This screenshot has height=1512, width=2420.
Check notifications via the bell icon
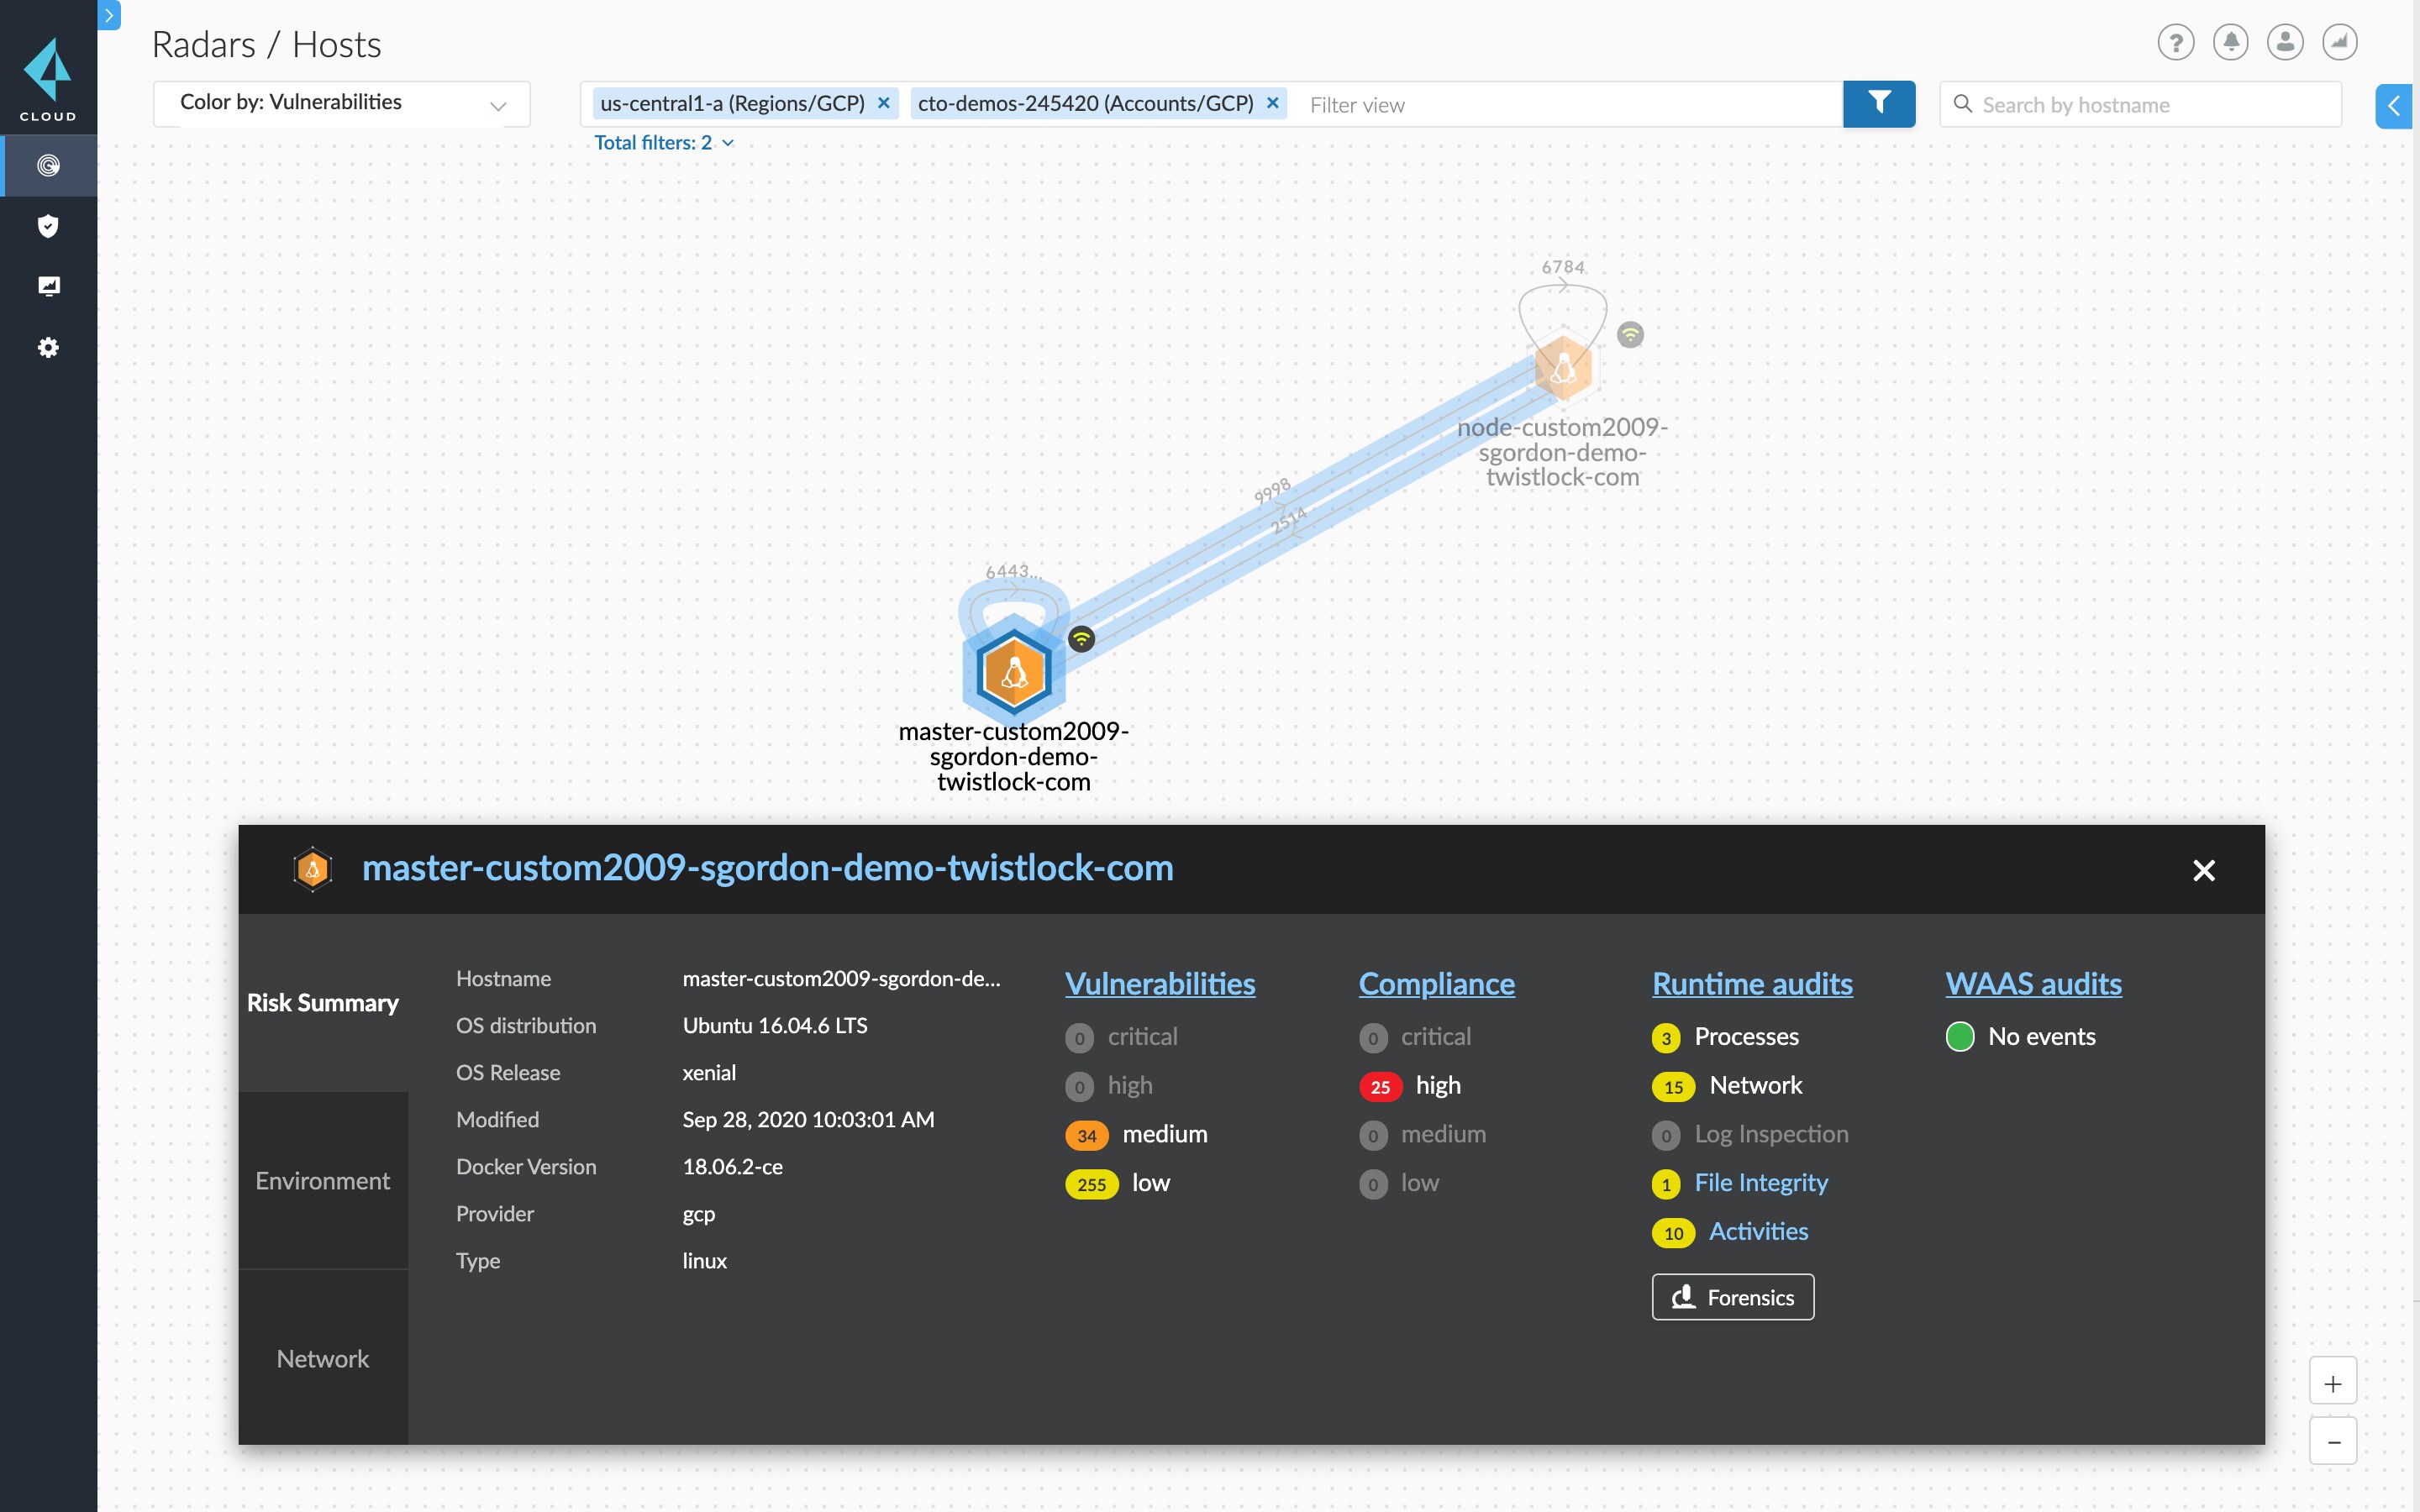click(2230, 42)
